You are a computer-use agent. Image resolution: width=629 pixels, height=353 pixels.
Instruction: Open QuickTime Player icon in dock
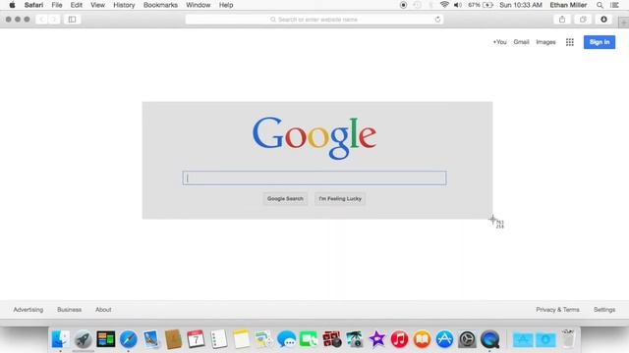489,339
